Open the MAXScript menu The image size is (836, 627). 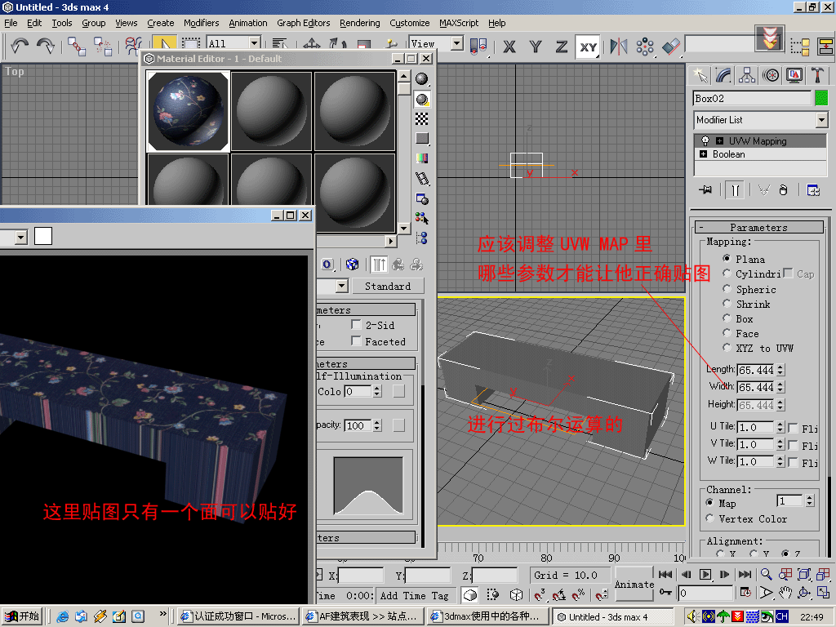coord(459,23)
